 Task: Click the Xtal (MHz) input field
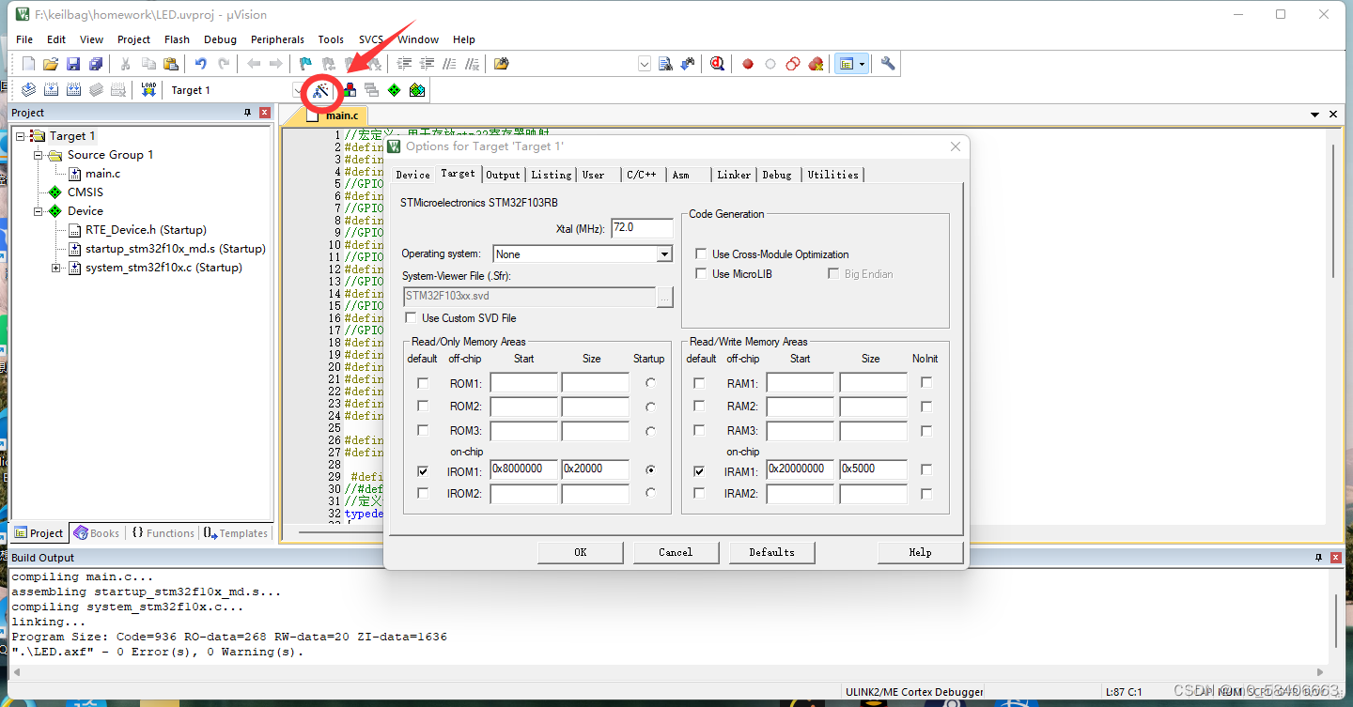[642, 228]
